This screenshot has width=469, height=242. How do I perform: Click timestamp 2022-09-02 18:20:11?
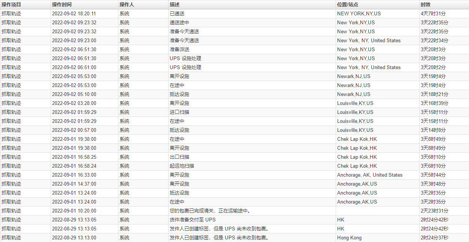coord(74,13)
